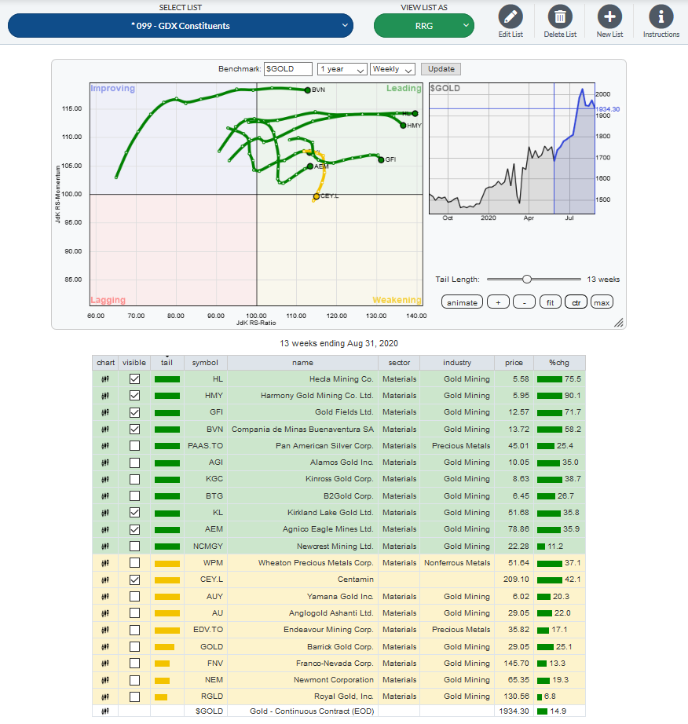Click the Edit List pencil icon

[511, 17]
